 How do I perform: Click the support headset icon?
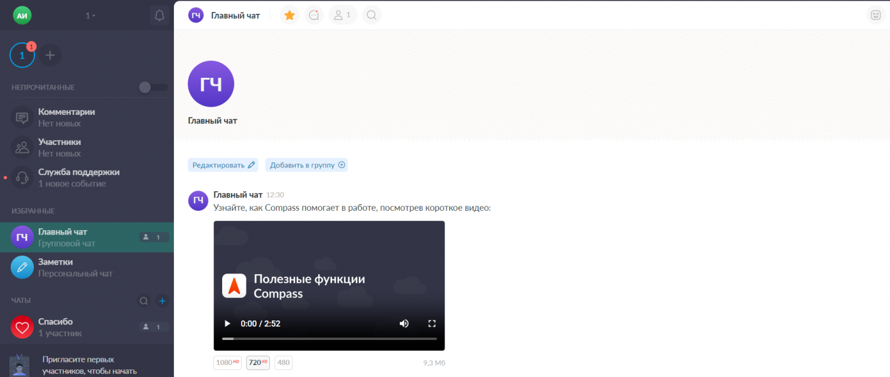pos(22,178)
